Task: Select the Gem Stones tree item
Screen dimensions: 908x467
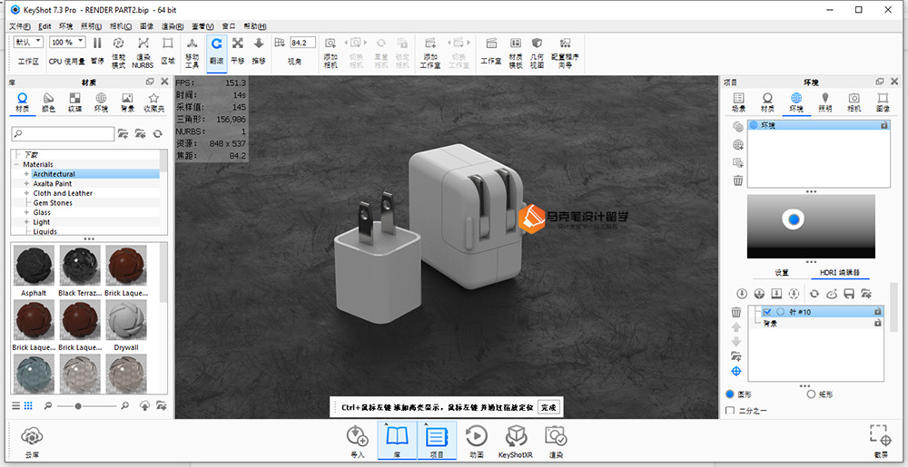Action: click(53, 203)
